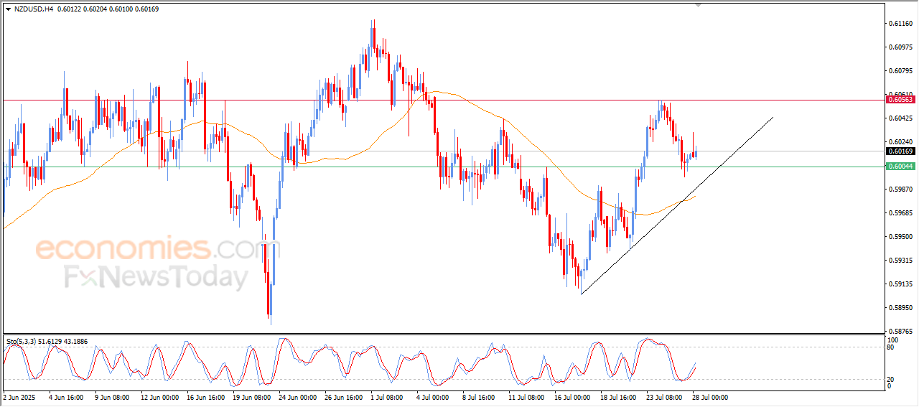Click the 0.59315 price axis label

point(900,261)
